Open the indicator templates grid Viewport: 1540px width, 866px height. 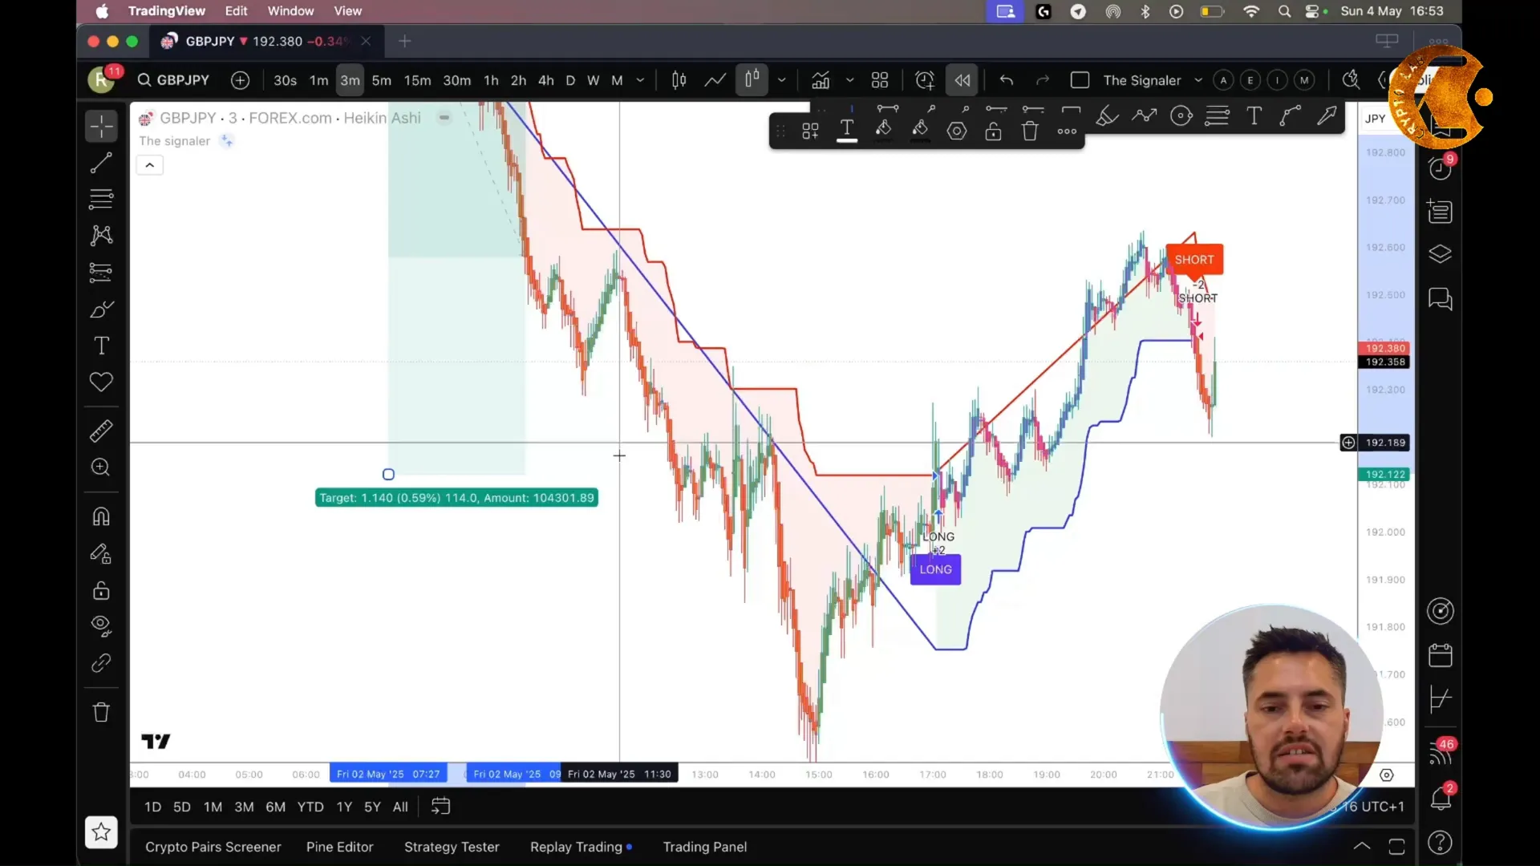pos(880,80)
